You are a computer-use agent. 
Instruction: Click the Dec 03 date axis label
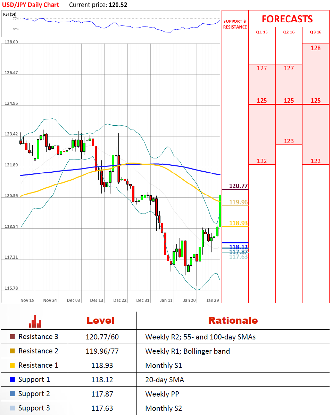73,300
